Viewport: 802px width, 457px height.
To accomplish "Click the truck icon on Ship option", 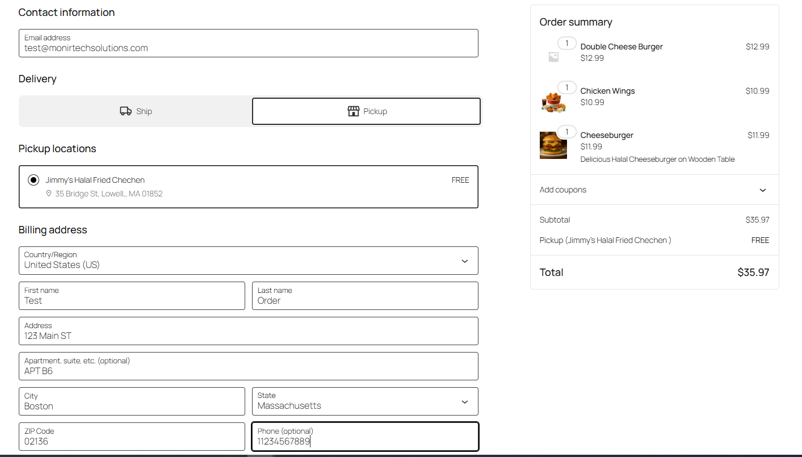I will click(x=125, y=111).
